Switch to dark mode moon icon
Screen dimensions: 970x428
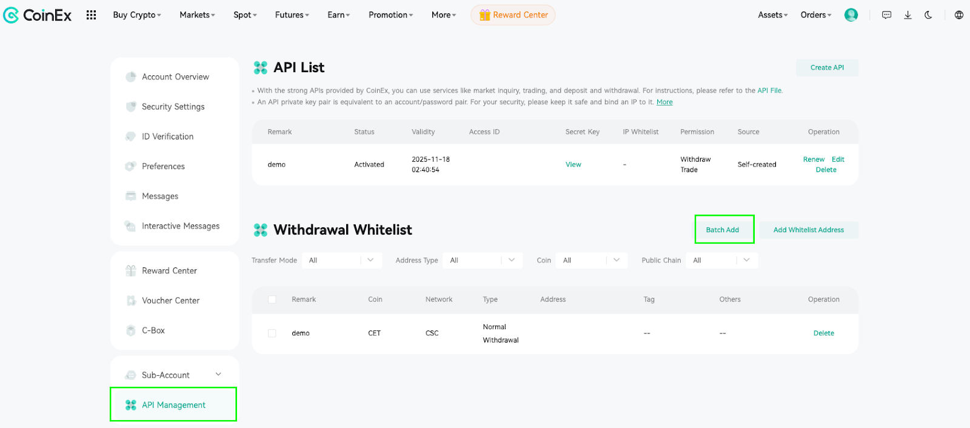[928, 15]
